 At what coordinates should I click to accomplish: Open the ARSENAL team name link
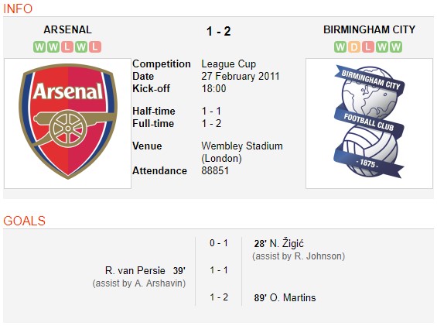tap(67, 29)
